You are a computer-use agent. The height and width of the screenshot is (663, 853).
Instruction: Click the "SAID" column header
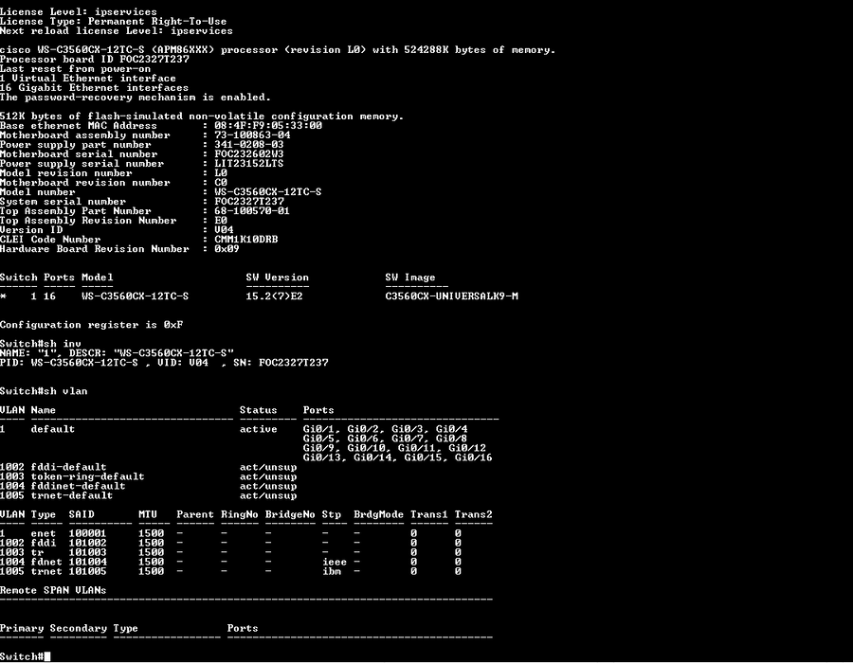click(x=82, y=514)
